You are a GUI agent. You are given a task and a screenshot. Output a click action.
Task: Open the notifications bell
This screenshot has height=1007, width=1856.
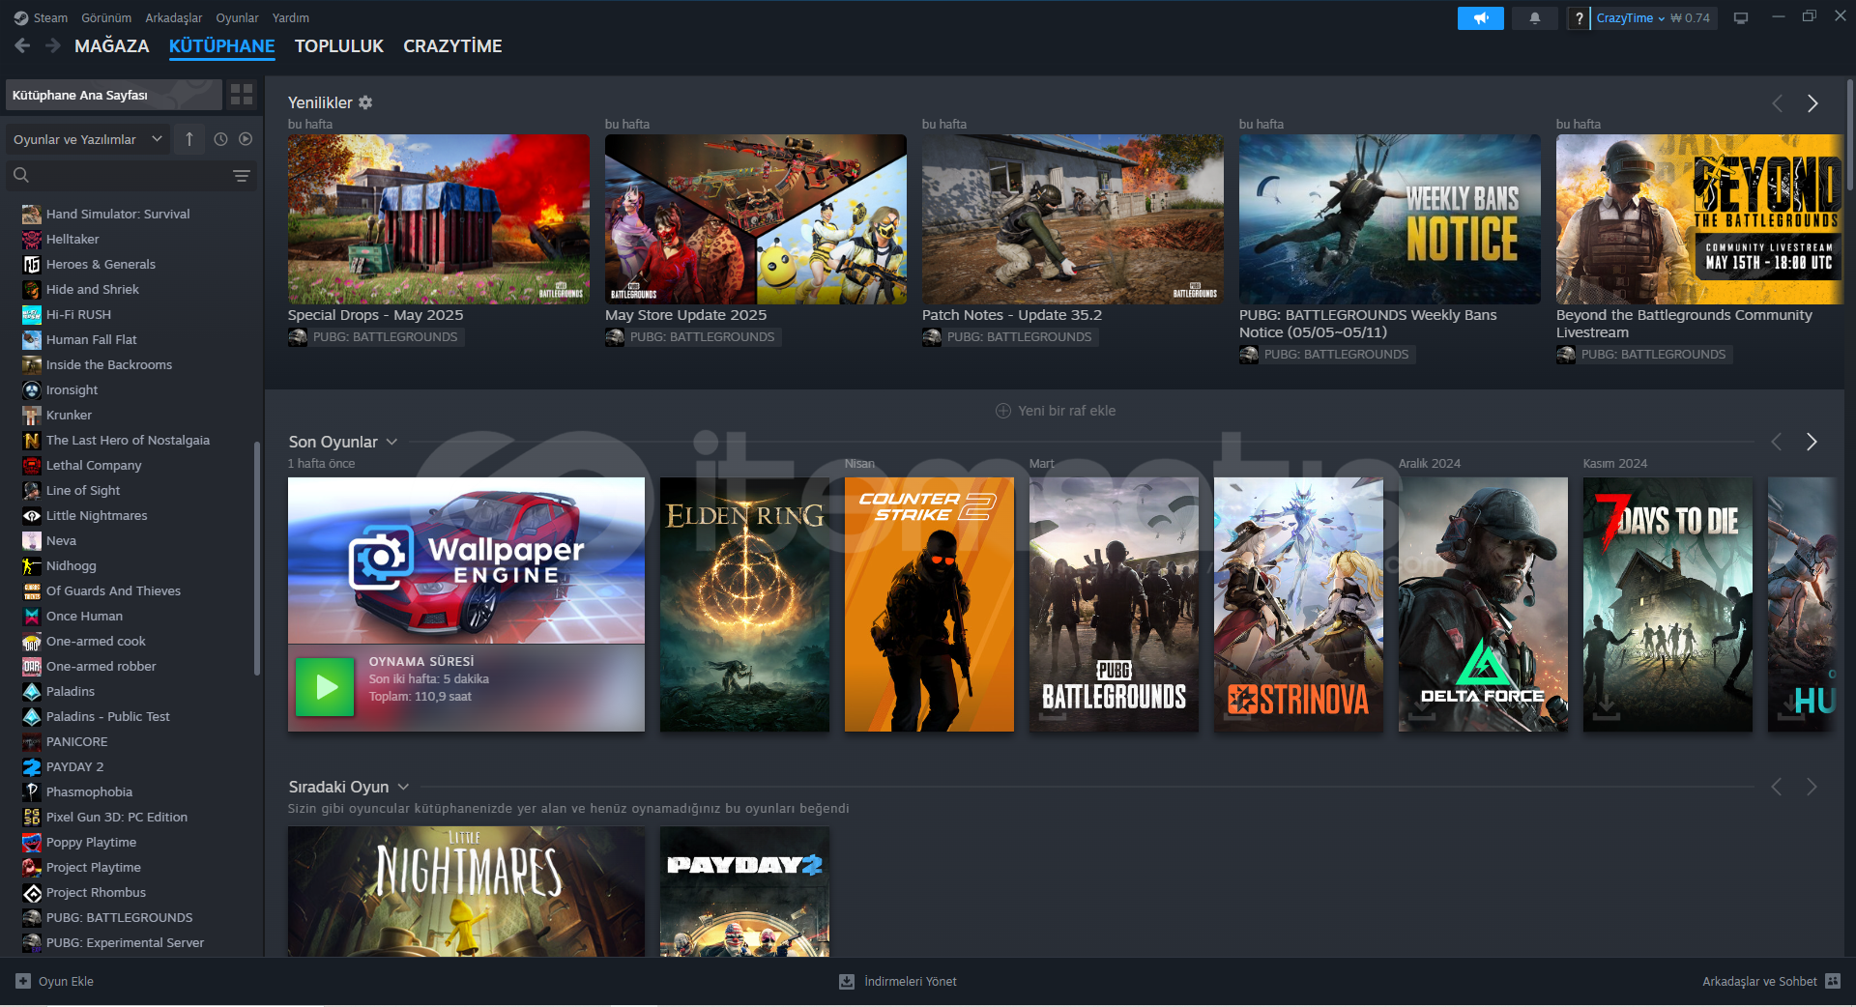(x=1534, y=18)
